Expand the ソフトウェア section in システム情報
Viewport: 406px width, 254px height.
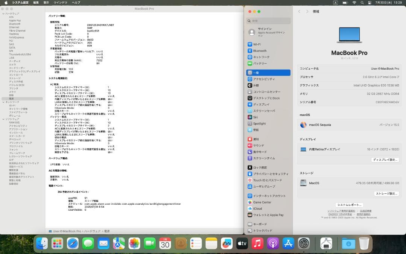[3, 119]
